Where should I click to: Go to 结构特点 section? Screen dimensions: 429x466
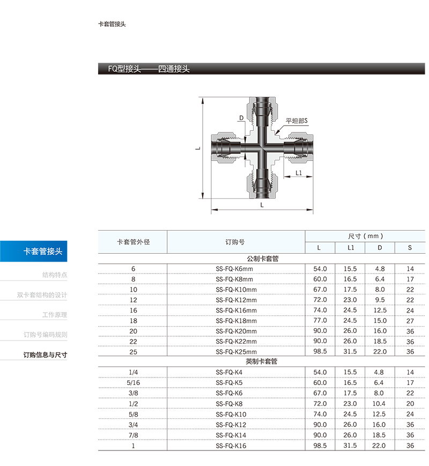click(x=54, y=275)
